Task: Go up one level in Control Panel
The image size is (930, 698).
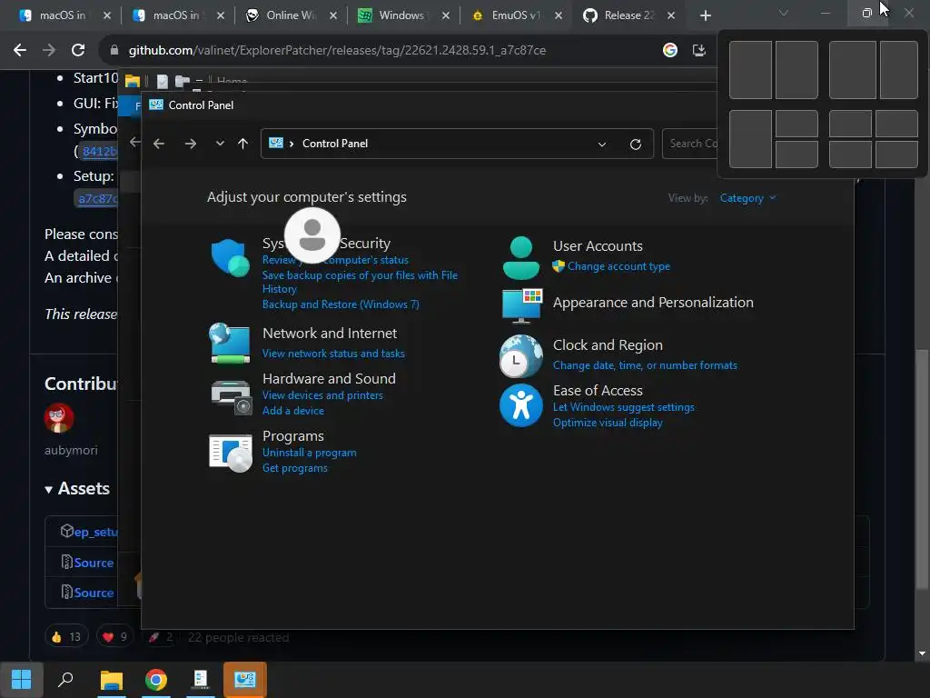Action: [x=242, y=144]
